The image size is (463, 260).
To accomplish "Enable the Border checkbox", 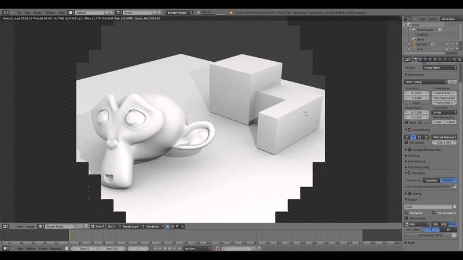I will [407, 122].
